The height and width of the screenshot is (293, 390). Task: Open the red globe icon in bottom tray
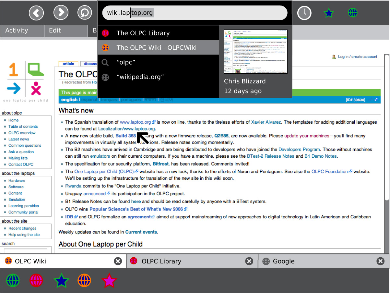pos(36,280)
